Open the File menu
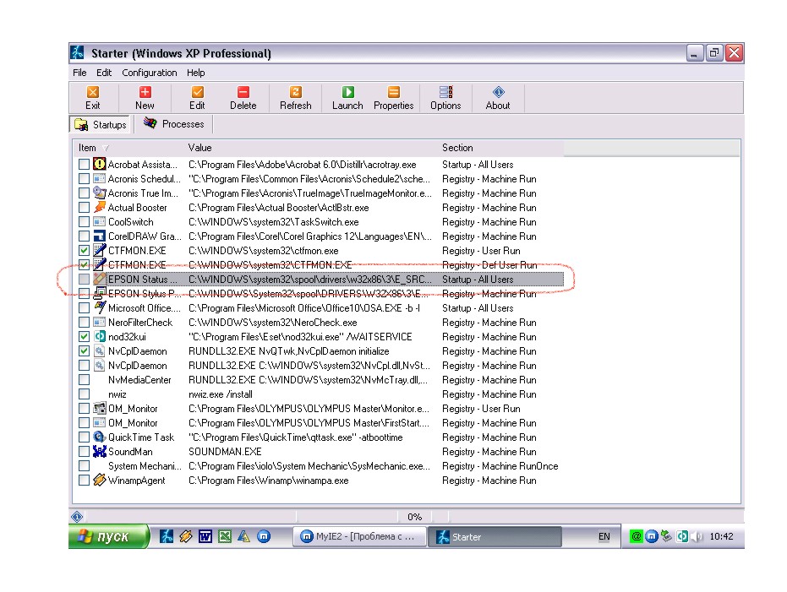This screenshot has height=592, width=787. 79,73
